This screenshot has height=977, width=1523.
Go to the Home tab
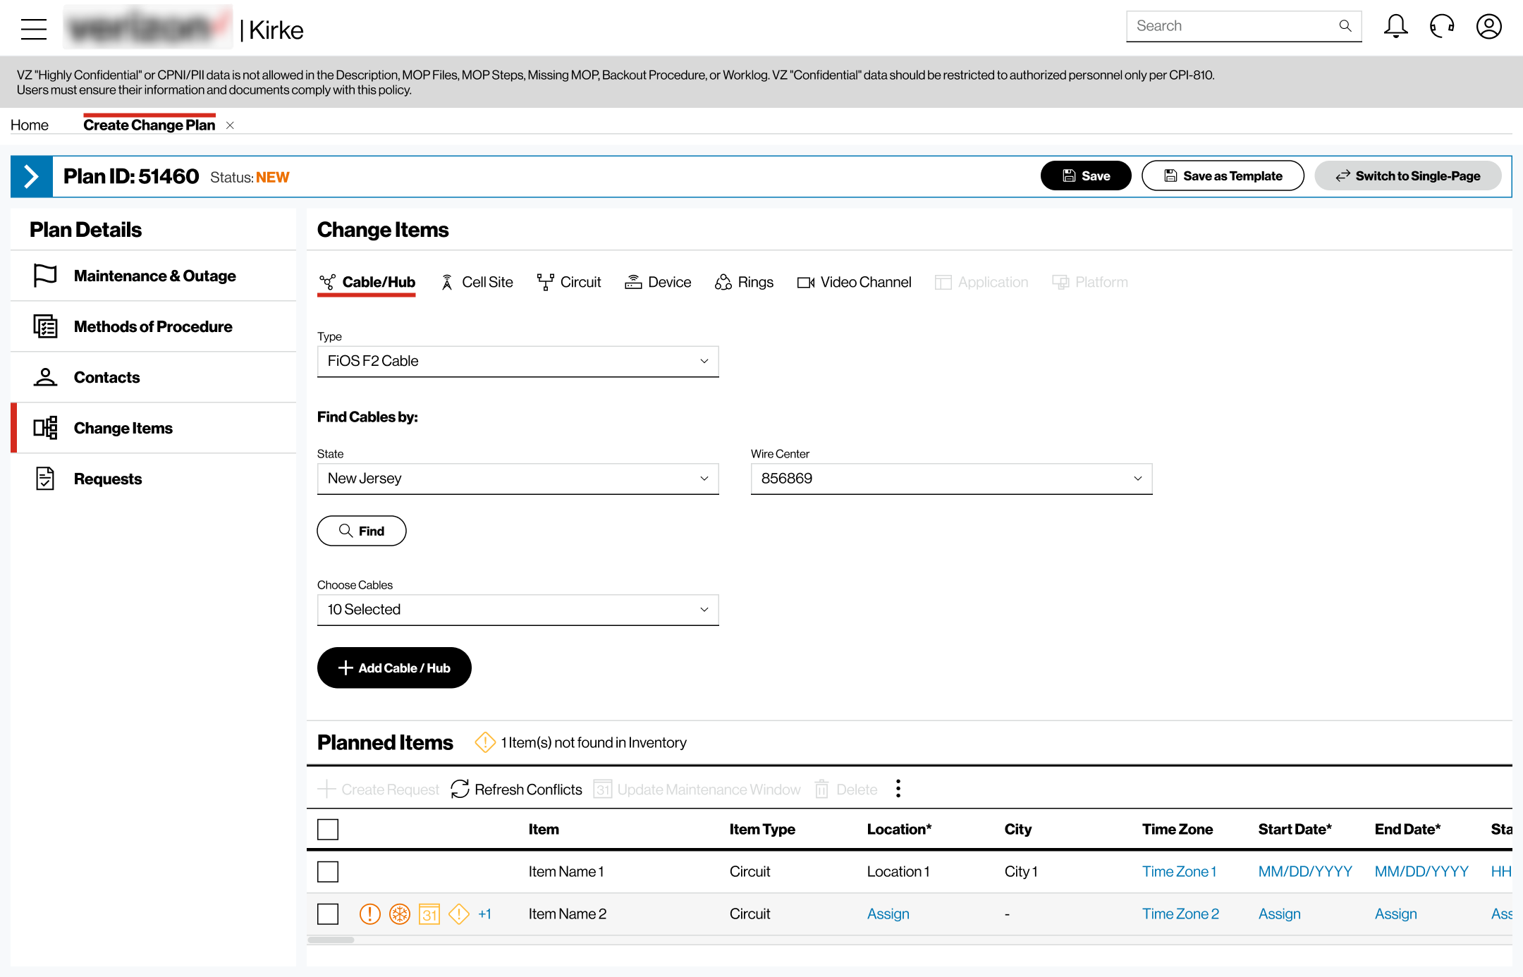click(x=30, y=125)
